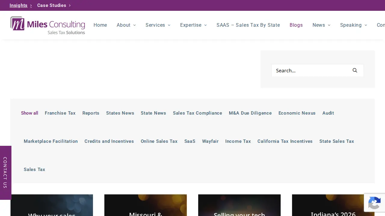
Task: Filter posts by Franchise Tax
Action: [x=60, y=113]
